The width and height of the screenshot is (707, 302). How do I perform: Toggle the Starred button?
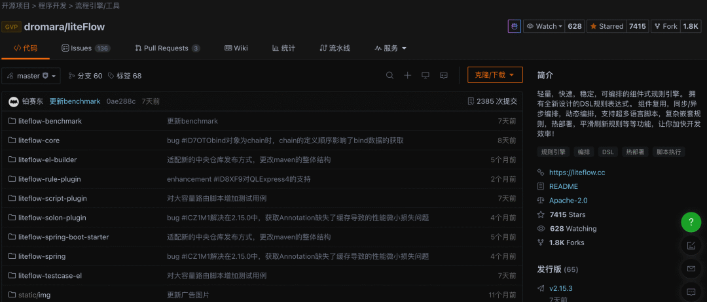click(x=606, y=27)
